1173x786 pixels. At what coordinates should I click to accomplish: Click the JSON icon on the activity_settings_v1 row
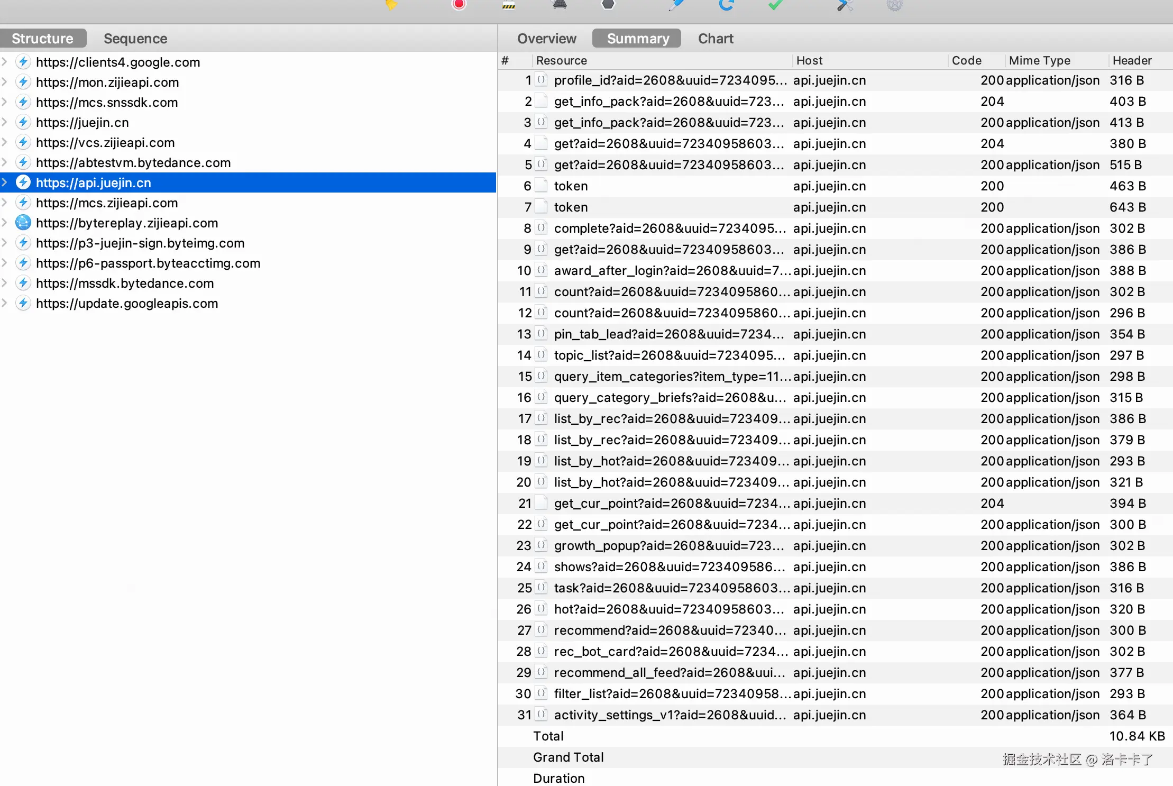click(541, 715)
